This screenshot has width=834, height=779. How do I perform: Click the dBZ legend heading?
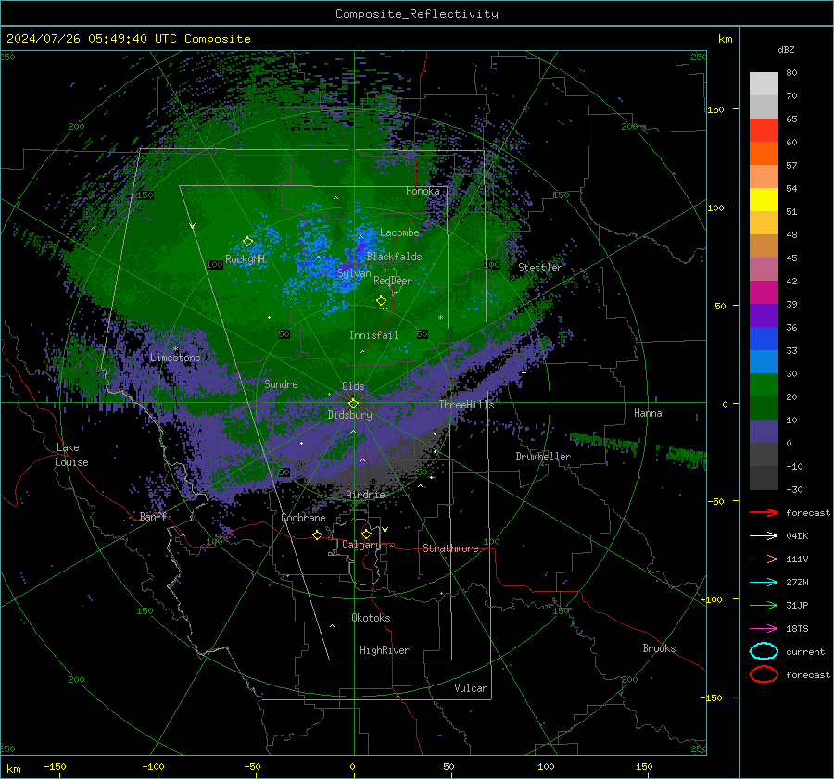point(786,49)
